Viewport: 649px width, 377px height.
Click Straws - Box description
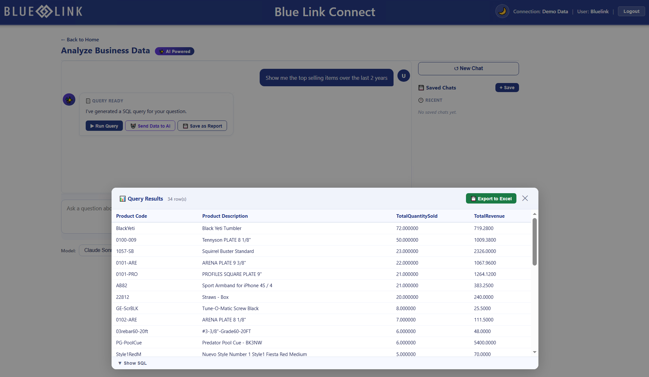pyautogui.click(x=215, y=297)
